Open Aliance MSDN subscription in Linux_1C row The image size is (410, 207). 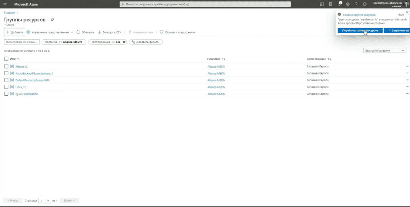point(216,87)
